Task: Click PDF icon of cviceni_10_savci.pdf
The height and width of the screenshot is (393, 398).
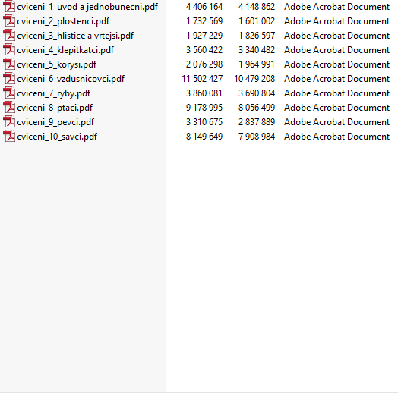Action: click(9, 137)
